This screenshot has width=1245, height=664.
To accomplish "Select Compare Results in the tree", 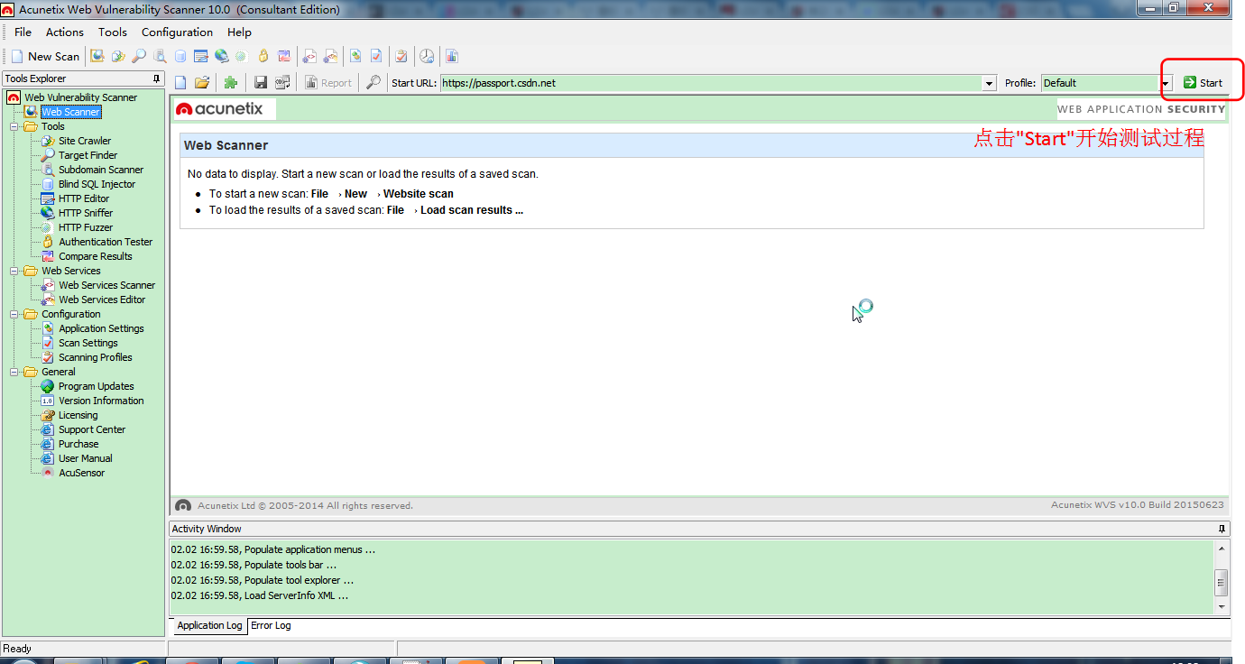I will click(95, 256).
